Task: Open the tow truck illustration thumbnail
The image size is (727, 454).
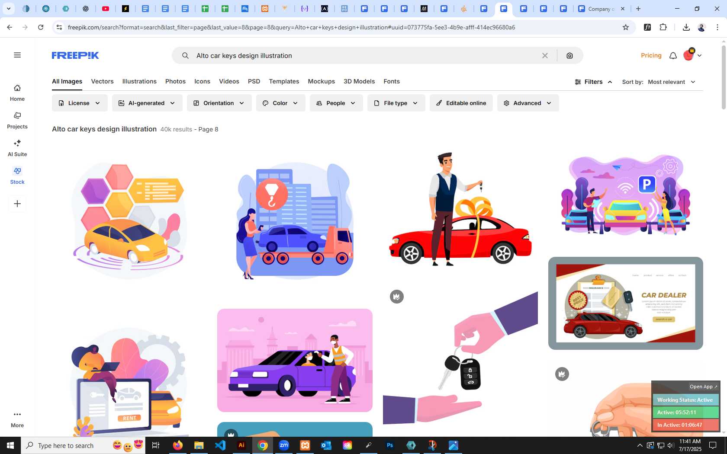Action: [x=295, y=221]
